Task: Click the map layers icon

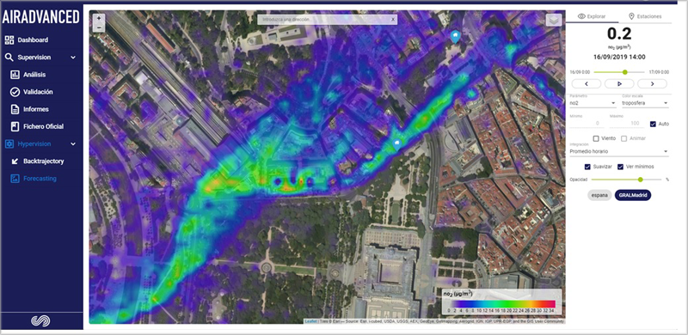Action: 554,20
